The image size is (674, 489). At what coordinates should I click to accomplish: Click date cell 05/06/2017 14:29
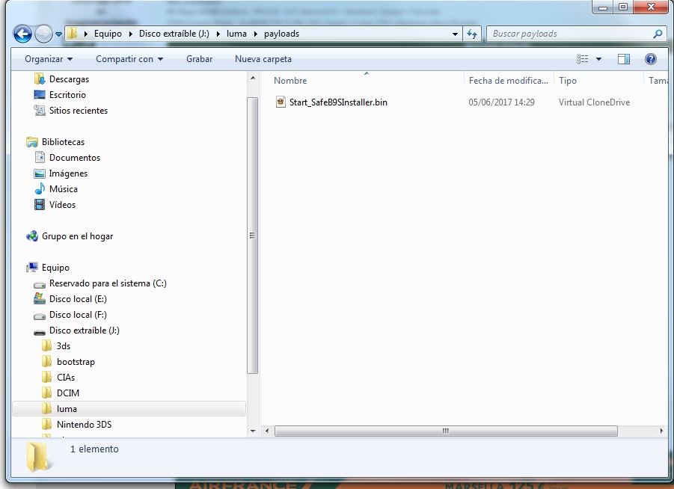click(502, 102)
